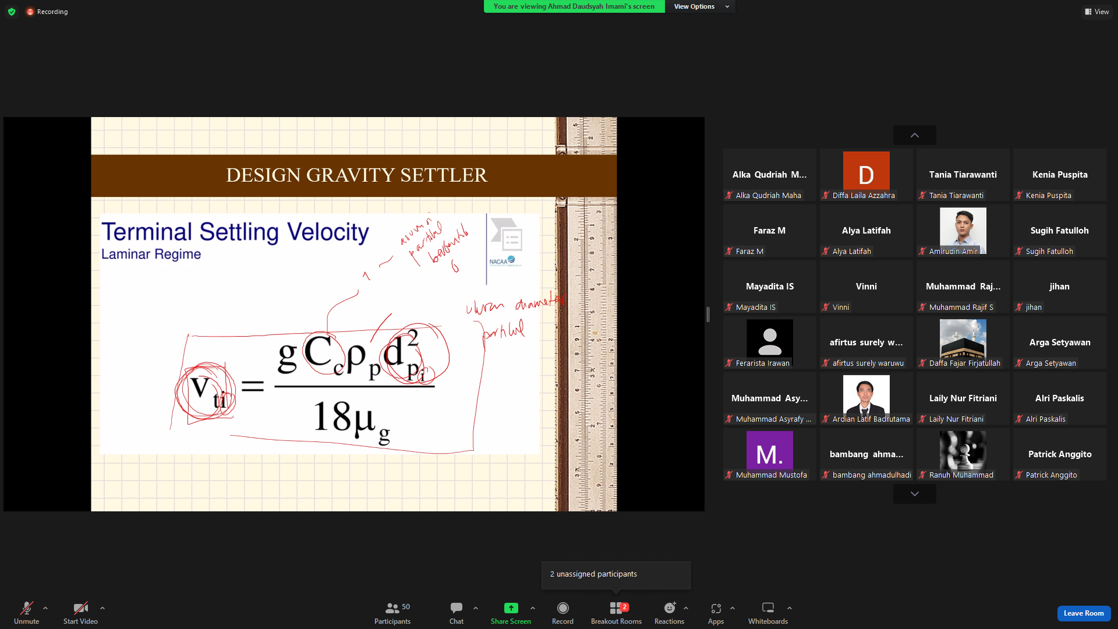Open the Participants panel
Screen dimensions: 1118x629
click(x=392, y=613)
